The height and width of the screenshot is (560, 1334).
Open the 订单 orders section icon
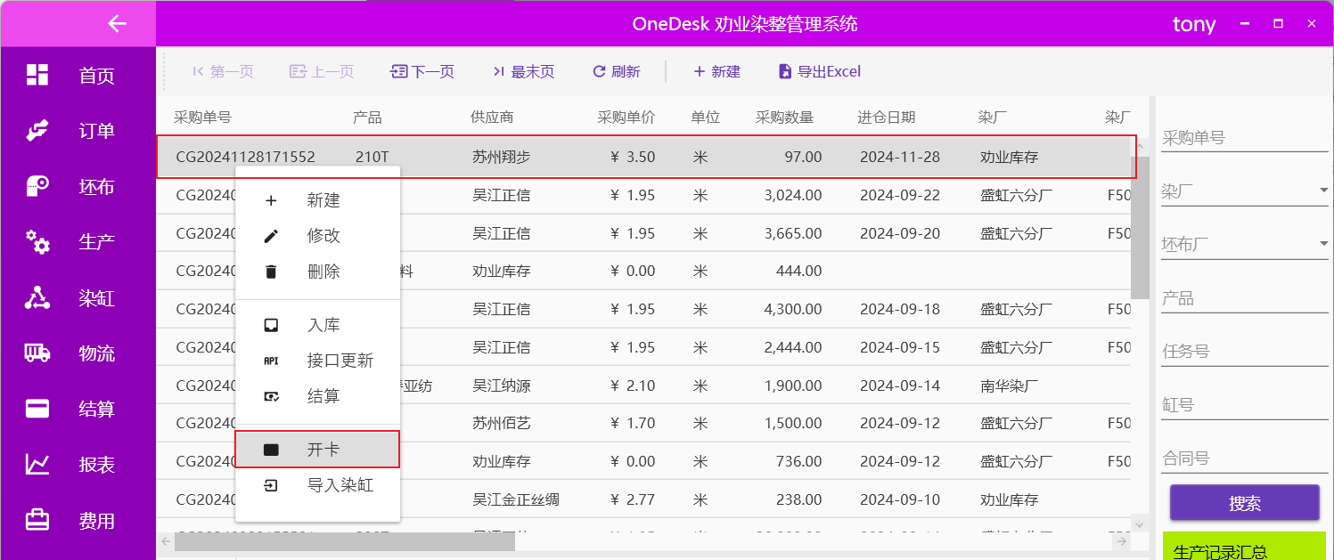tap(37, 131)
